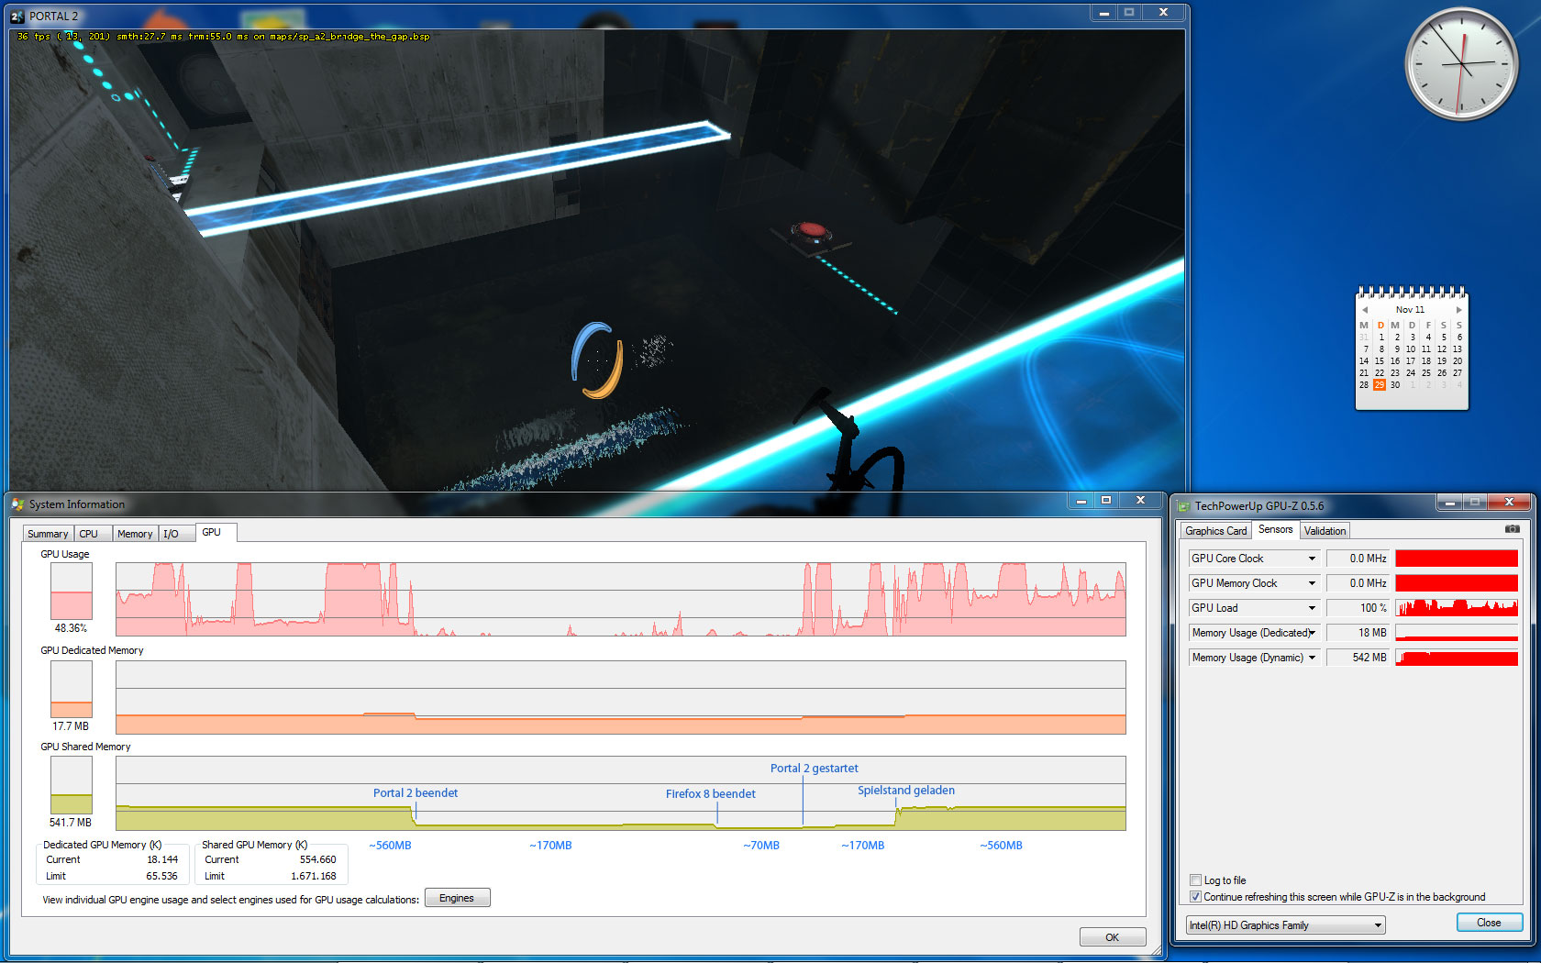Image resolution: width=1541 pixels, height=963 pixels.
Task: Select the Sensors tab in GPU-Z
Action: coord(1275,529)
